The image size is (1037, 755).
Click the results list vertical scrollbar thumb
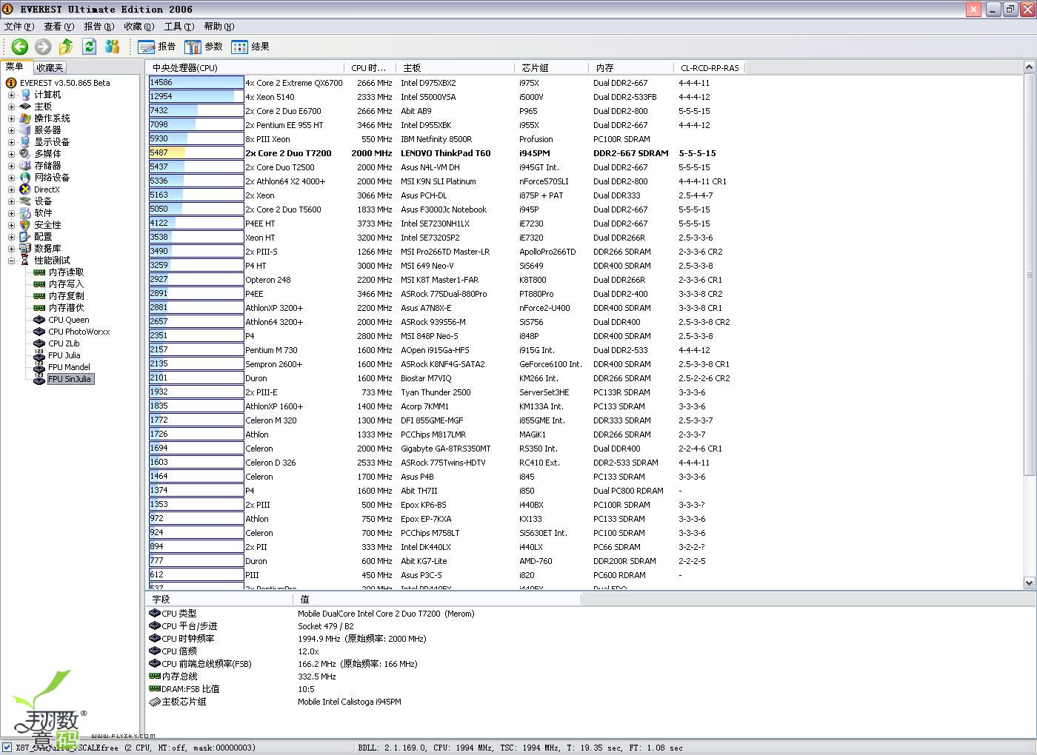(x=1029, y=275)
